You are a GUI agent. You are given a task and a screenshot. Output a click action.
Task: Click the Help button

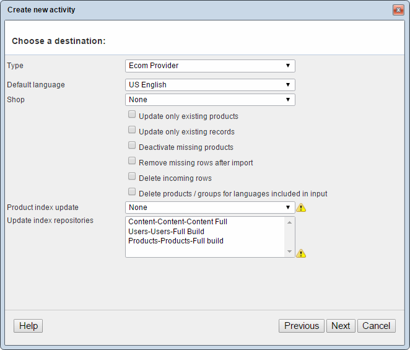28,326
